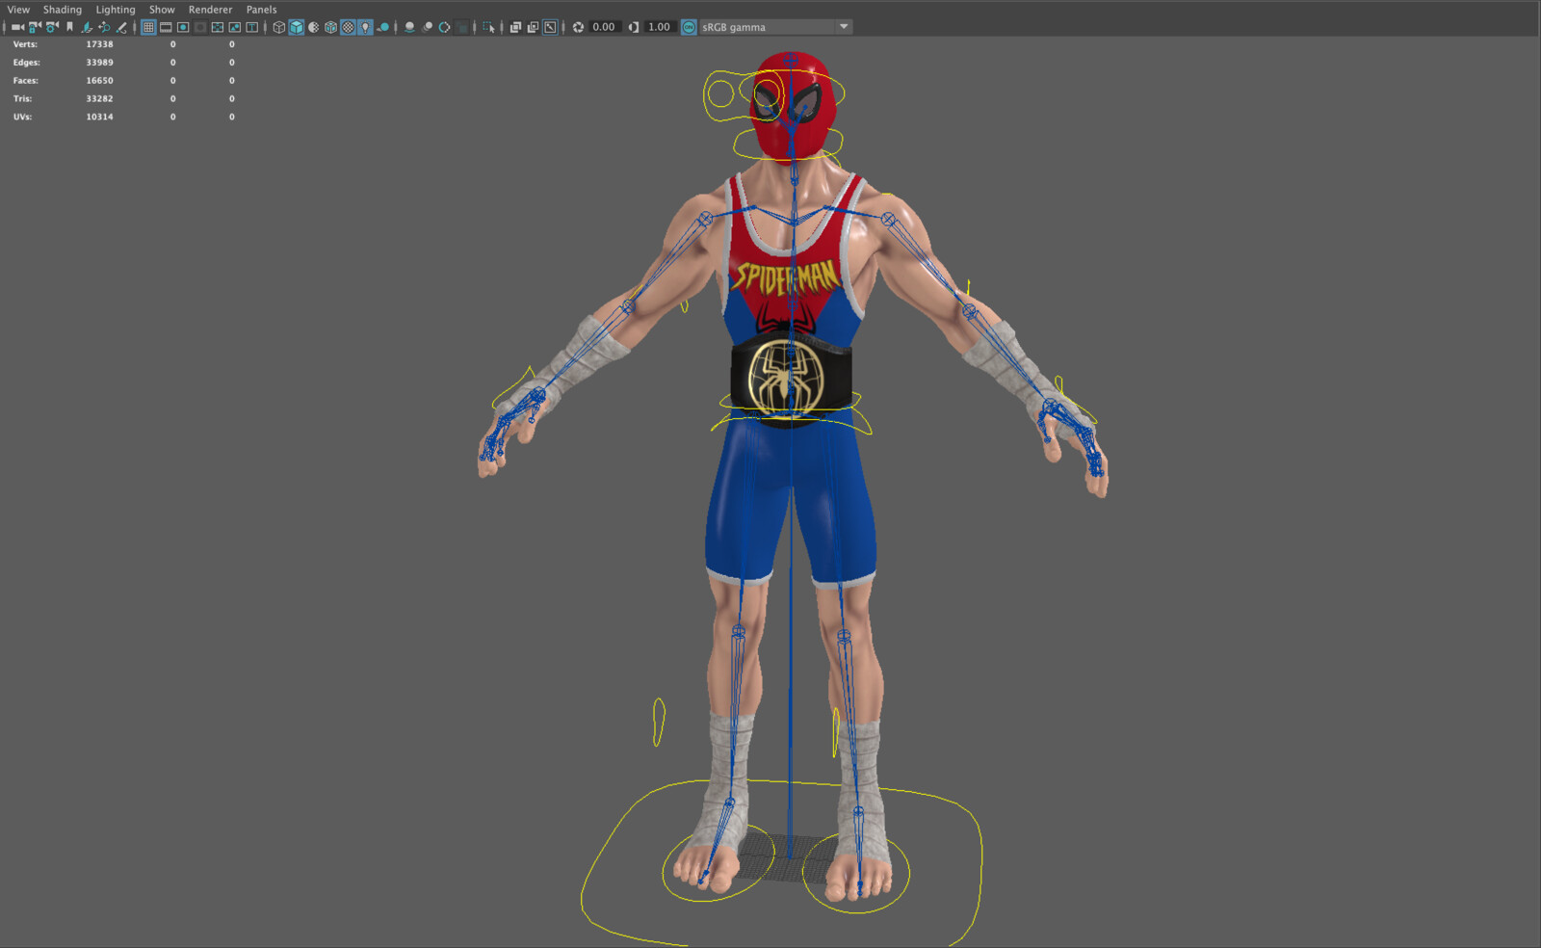Open the sRGB gamma view transform dropdown
The width and height of the screenshot is (1541, 948).
coord(775,27)
